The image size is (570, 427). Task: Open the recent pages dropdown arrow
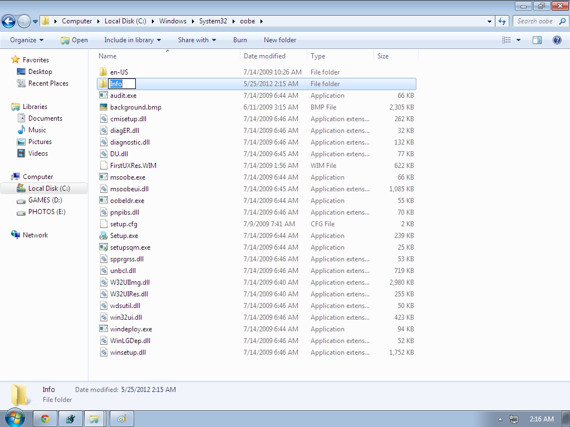[35, 22]
